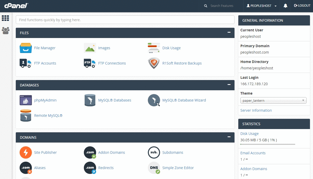Open the notifications bell icon
This screenshot has width=313, height=179.
[x=285, y=6]
